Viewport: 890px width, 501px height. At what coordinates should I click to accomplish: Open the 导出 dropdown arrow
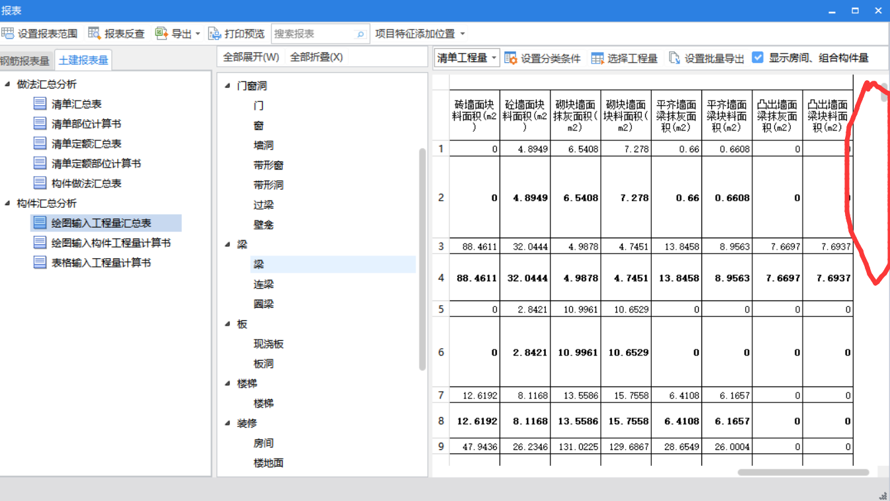[x=197, y=34]
